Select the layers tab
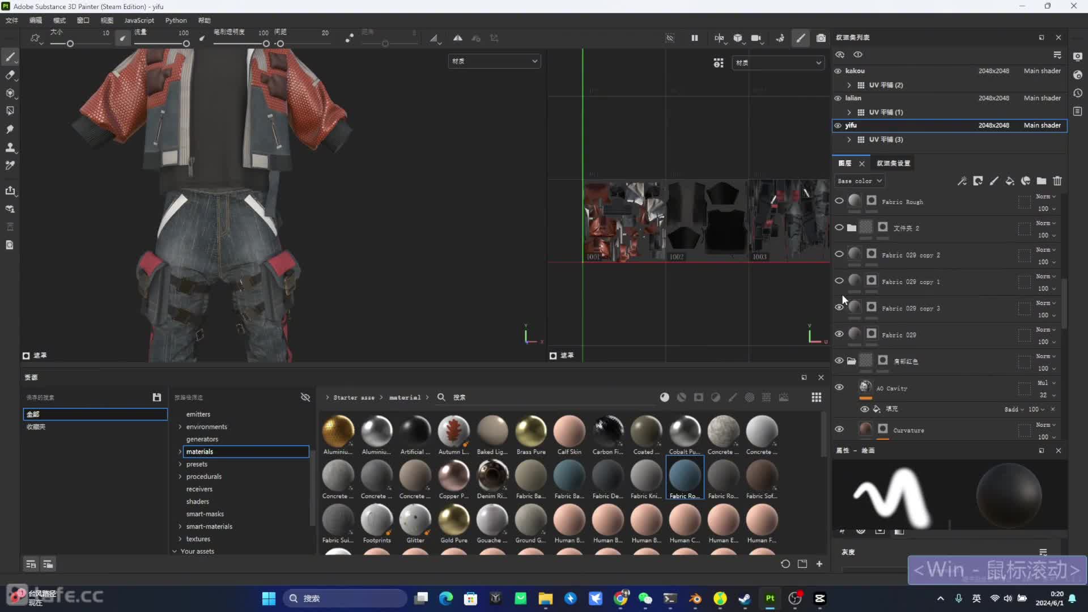Screen dimensions: 1088x612 [845, 163]
